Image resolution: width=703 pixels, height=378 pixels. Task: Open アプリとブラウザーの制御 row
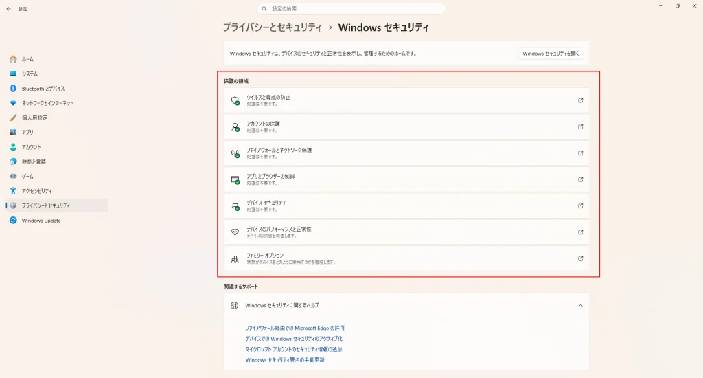tap(406, 179)
